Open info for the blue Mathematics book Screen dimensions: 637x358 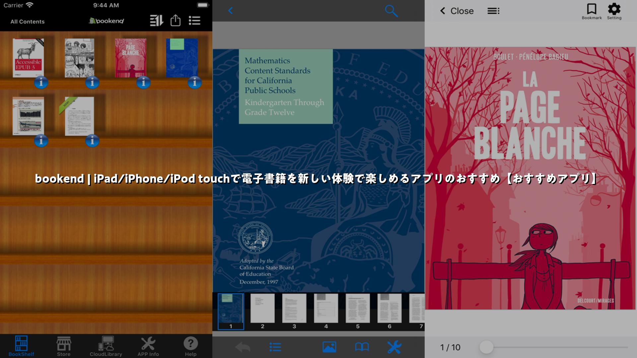click(x=195, y=82)
